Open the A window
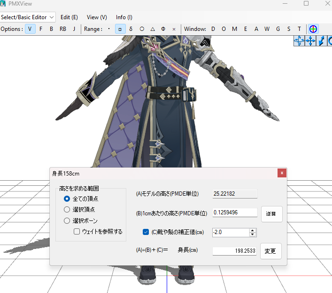The height and width of the screenshot is (293, 332). point(256,29)
